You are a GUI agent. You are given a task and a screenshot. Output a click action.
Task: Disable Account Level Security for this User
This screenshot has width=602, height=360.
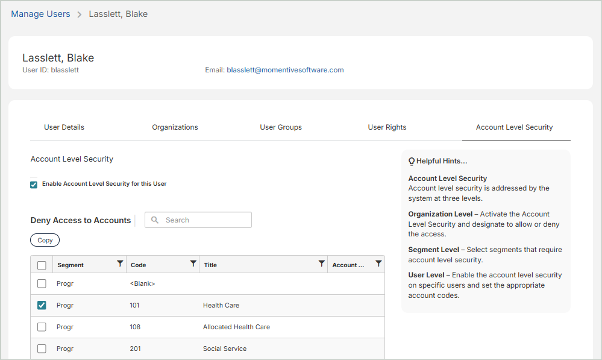click(x=34, y=185)
